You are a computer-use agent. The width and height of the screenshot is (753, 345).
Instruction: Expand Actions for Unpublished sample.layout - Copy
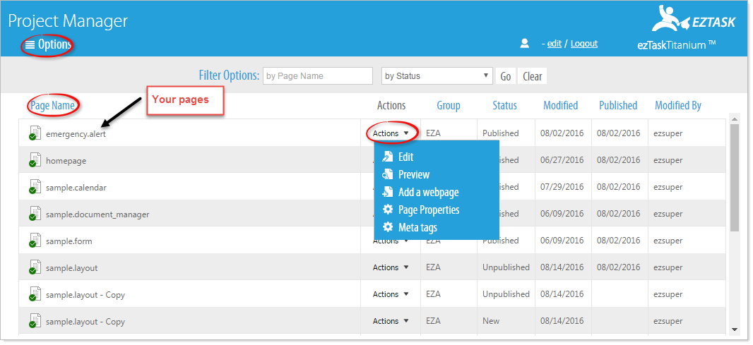391,294
